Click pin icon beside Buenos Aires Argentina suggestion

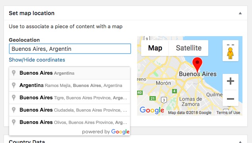14,73
